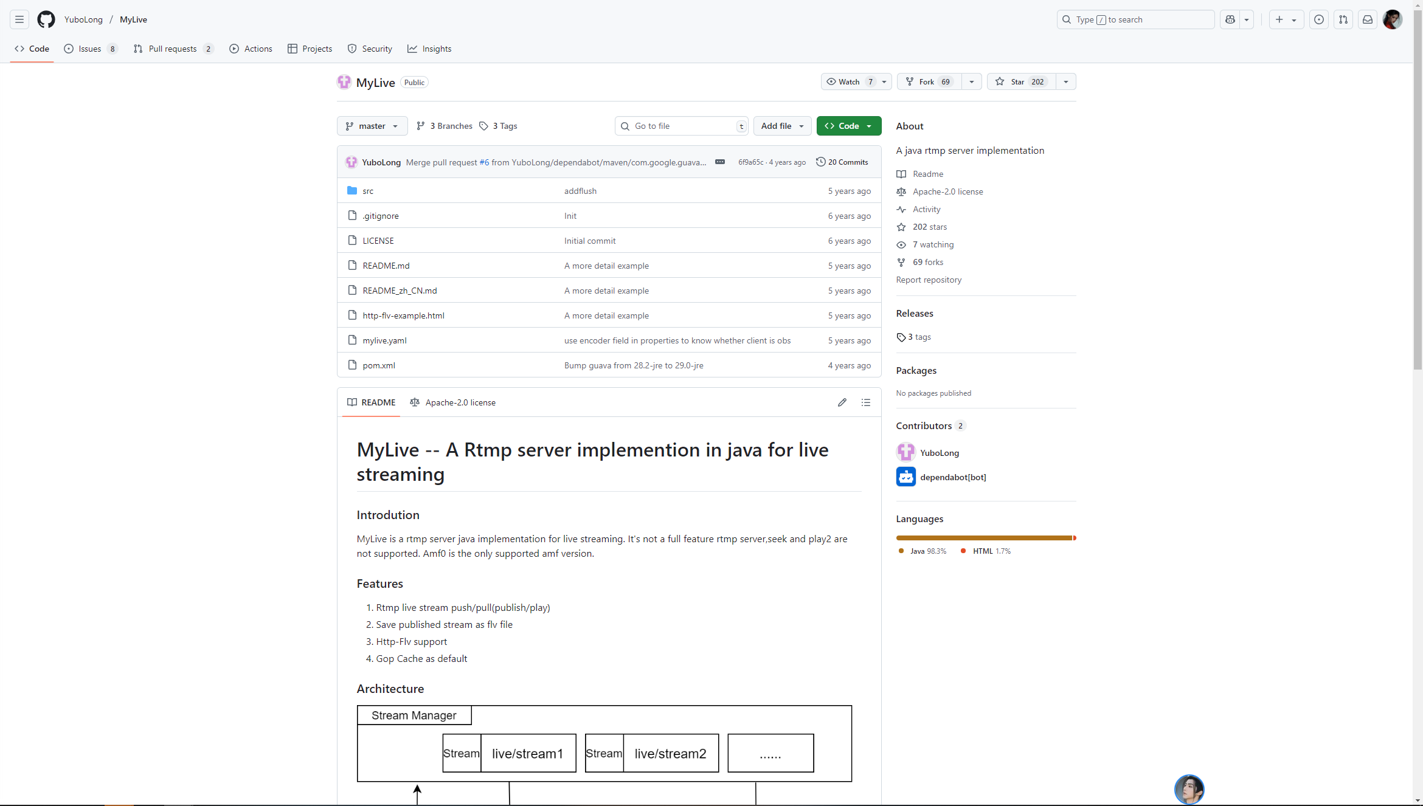Click Java 98.3% language link
The width and height of the screenshot is (1423, 806).
[x=923, y=551]
